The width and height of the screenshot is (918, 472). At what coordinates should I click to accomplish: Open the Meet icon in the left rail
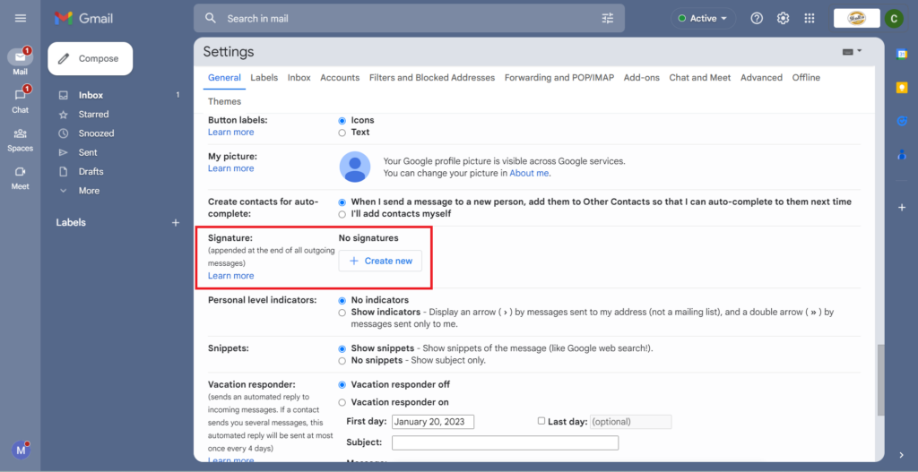pos(20,172)
